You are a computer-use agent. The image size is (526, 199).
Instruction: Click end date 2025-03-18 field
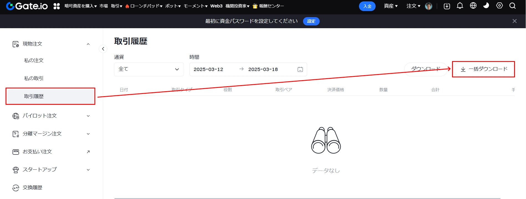[x=263, y=69]
